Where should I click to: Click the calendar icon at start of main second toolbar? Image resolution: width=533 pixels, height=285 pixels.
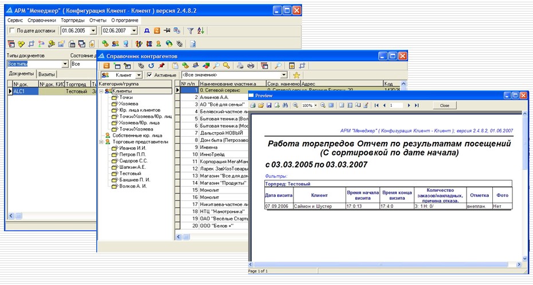tap(11, 43)
